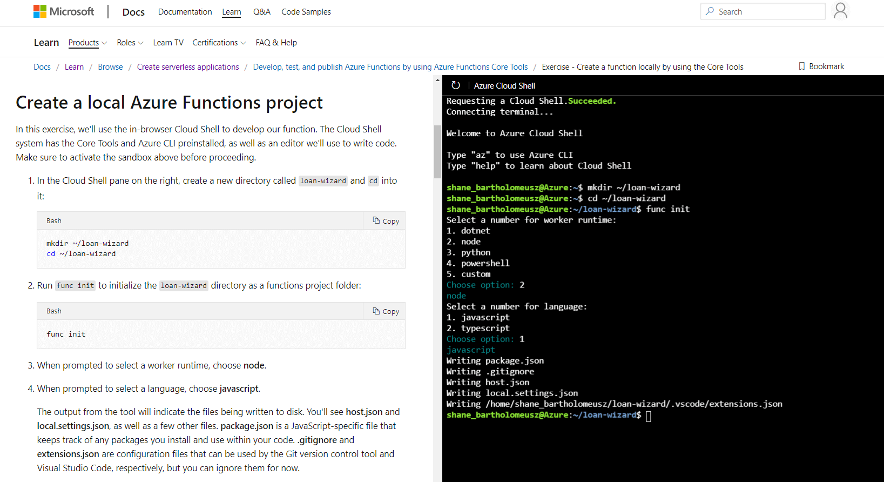884x482 pixels.
Task: Expand the Certifications dropdown
Action: [219, 43]
